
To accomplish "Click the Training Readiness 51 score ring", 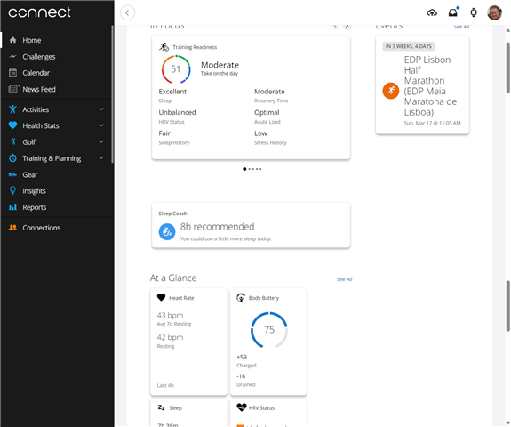I will point(176,69).
